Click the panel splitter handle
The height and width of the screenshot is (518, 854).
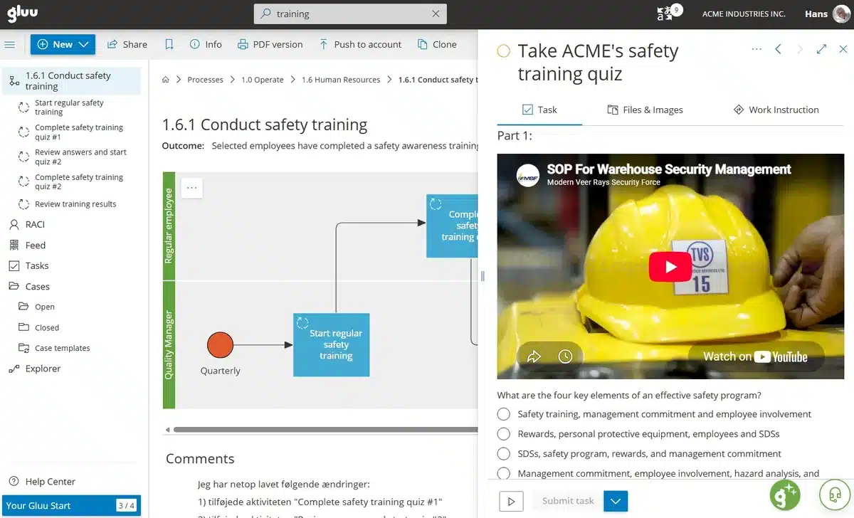click(483, 276)
